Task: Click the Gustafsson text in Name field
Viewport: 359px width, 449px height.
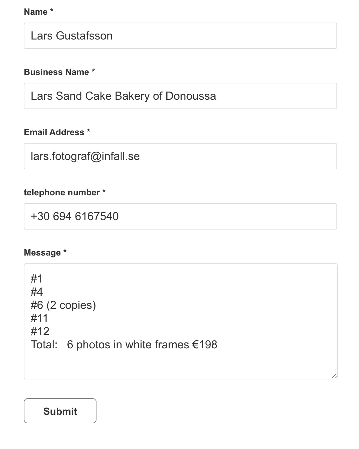Action: pyautogui.click(x=84, y=36)
